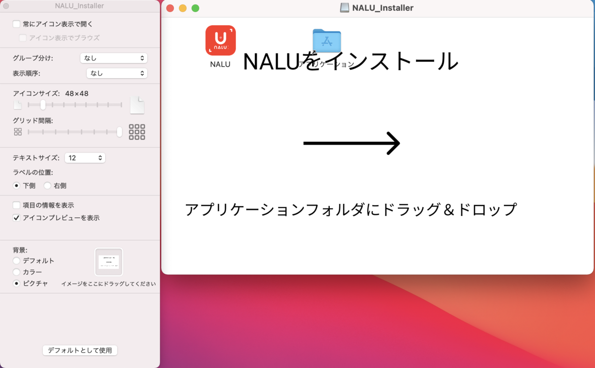Select 下側 label position radio

tap(17, 186)
